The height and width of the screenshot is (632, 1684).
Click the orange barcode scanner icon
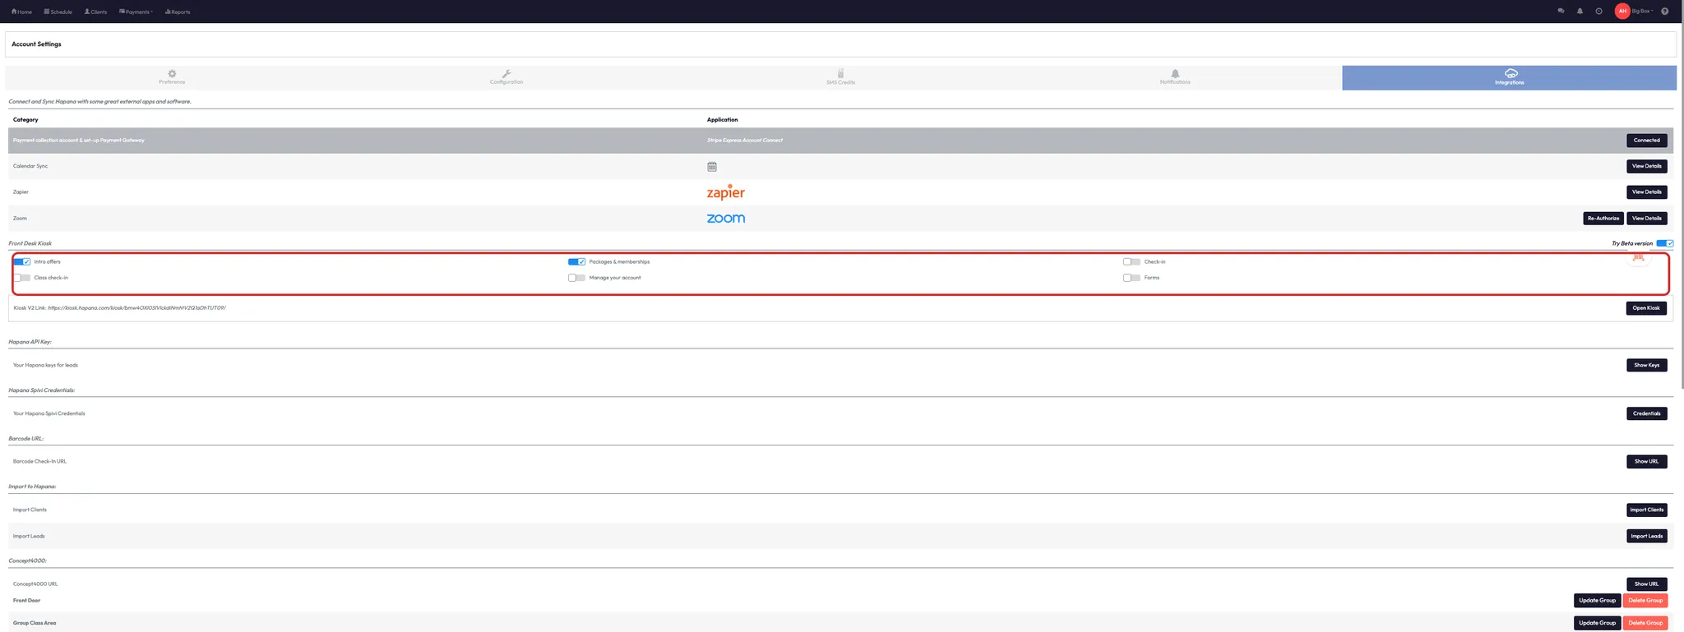1639,258
